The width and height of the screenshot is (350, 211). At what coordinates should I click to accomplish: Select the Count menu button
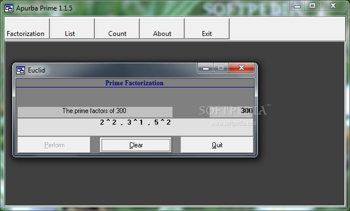(117, 29)
